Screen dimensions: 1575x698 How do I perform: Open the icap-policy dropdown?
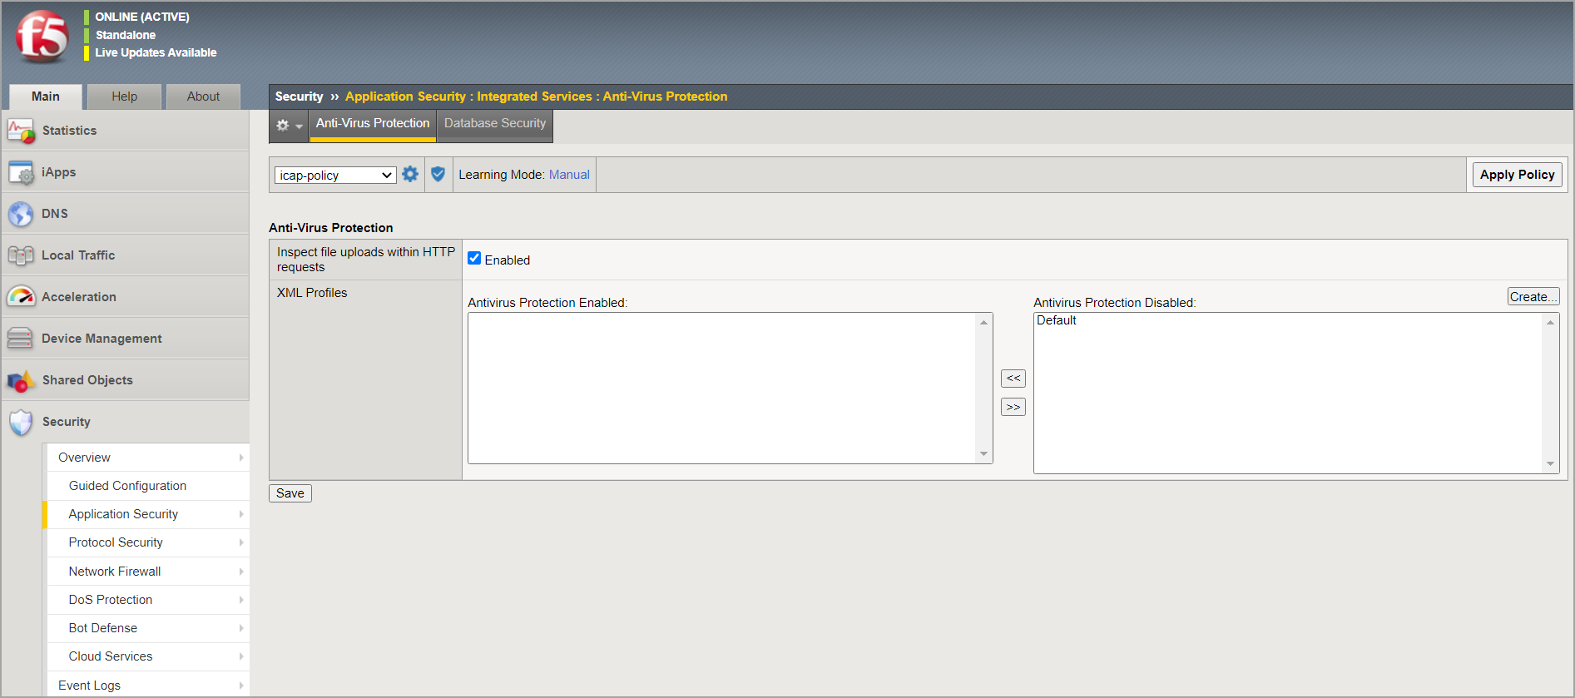334,176
